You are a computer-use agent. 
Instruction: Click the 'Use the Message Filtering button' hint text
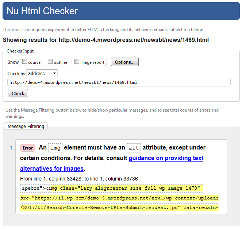tap(112, 113)
